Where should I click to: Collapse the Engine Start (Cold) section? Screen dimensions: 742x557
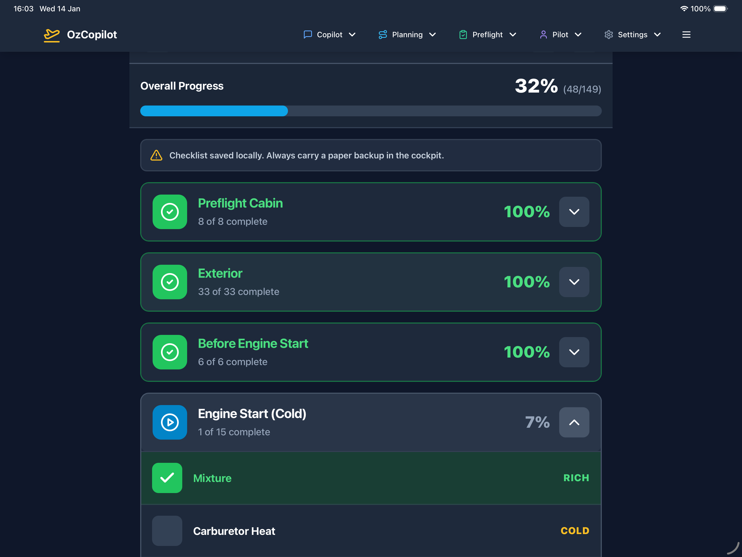pyautogui.click(x=574, y=422)
